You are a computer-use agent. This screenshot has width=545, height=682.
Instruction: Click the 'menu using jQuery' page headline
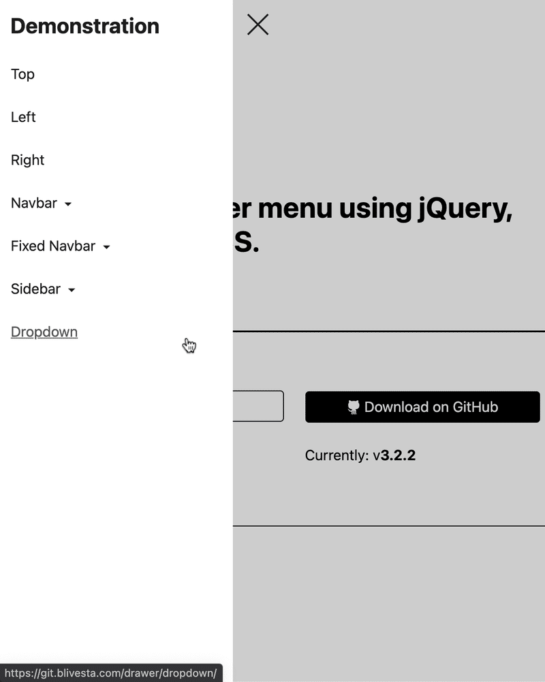point(373,225)
